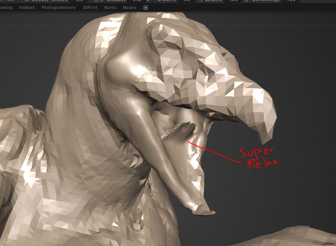
Task: Select the 3DPrint workspace tab
Action: pyautogui.click(x=90, y=8)
